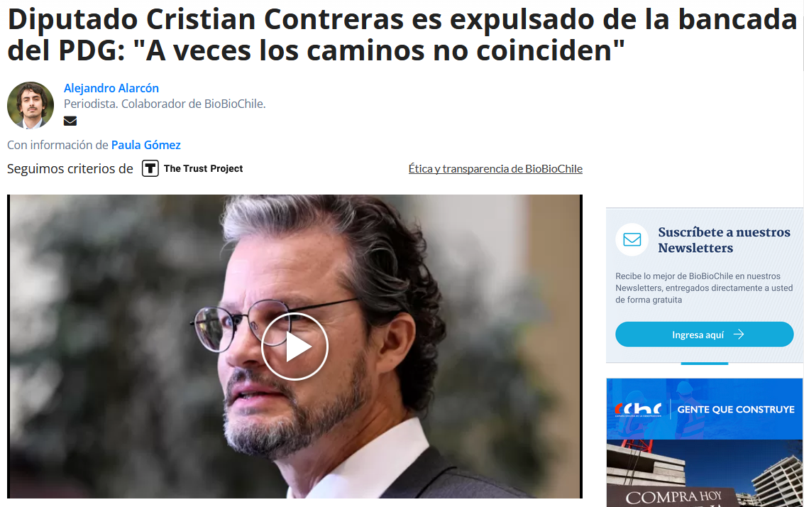Click the arrow icon on Ingresa aquí

(x=739, y=334)
